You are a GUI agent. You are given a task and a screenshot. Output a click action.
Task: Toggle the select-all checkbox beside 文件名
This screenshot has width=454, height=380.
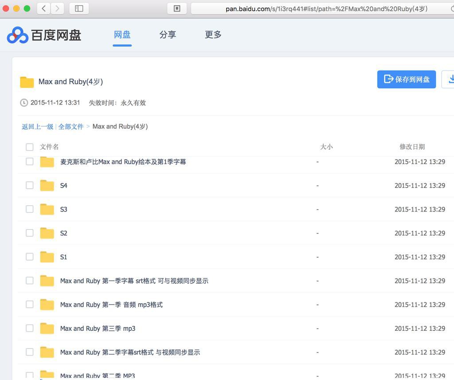tap(30, 147)
